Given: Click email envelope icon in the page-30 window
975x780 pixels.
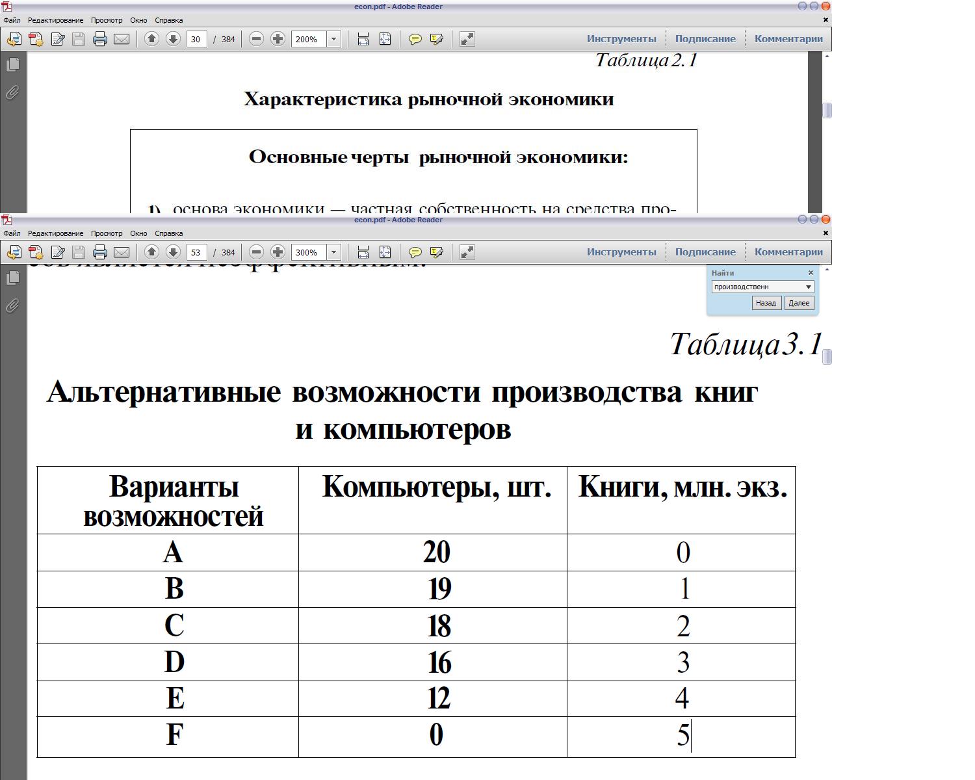Looking at the screenshot, I should [122, 39].
